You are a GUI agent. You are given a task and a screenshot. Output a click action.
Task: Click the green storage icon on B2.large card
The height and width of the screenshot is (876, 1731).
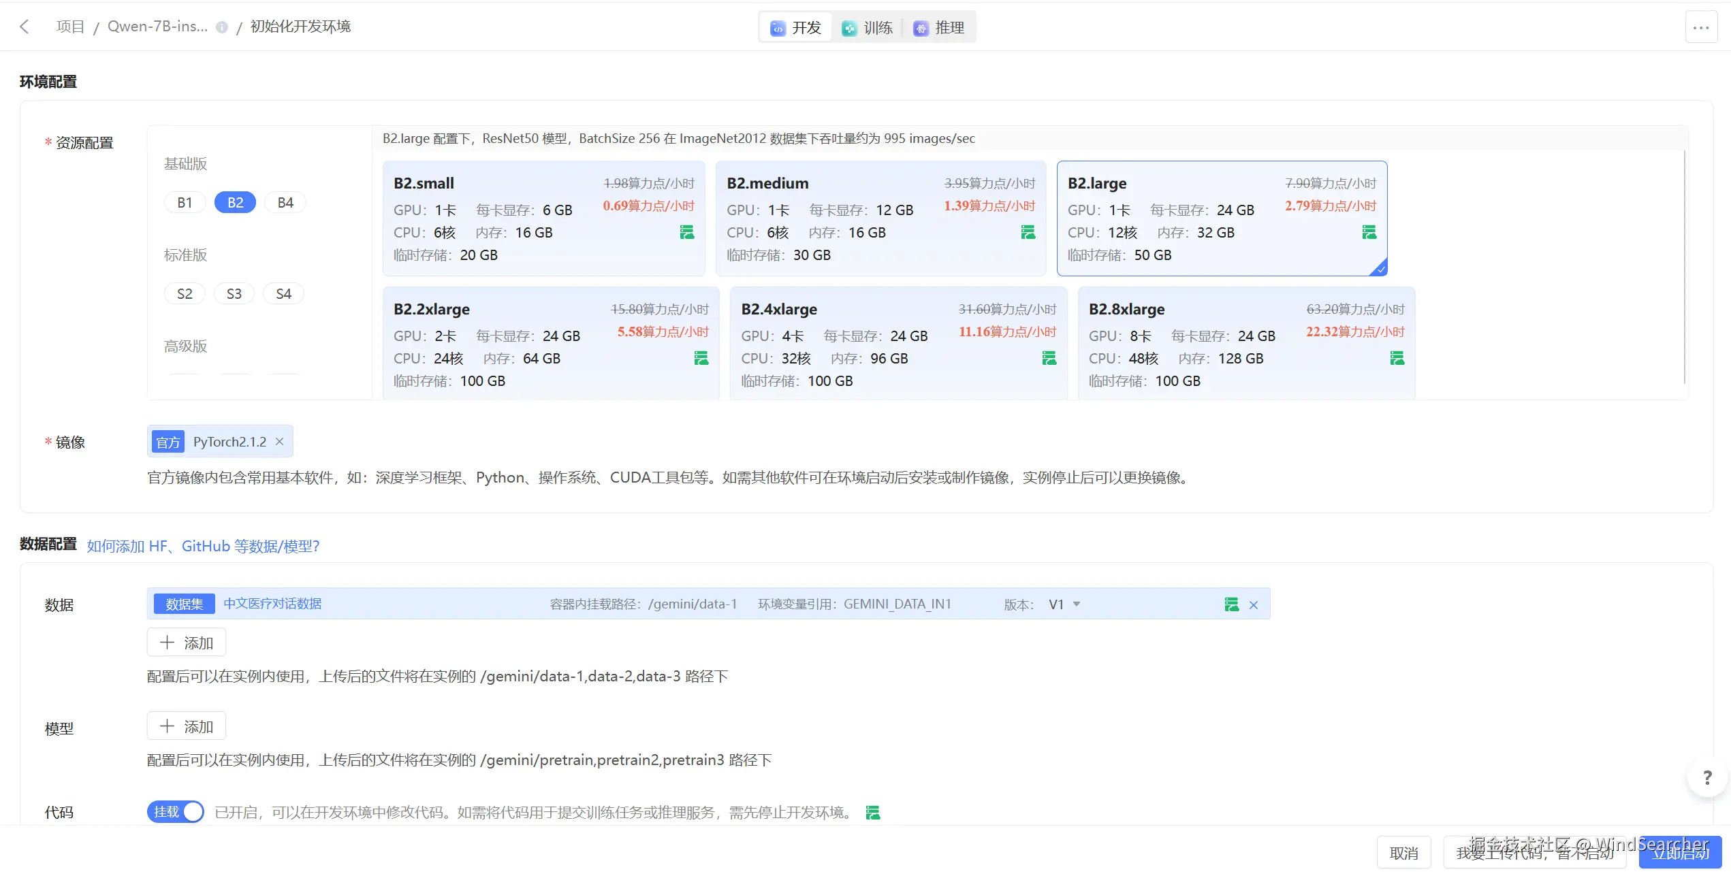point(1369,232)
